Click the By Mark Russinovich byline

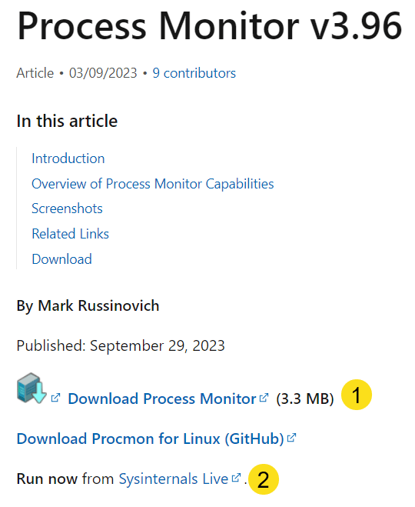88,306
